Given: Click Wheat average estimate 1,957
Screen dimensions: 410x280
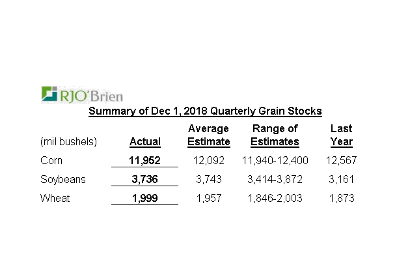Looking at the screenshot, I should click(x=209, y=198).
